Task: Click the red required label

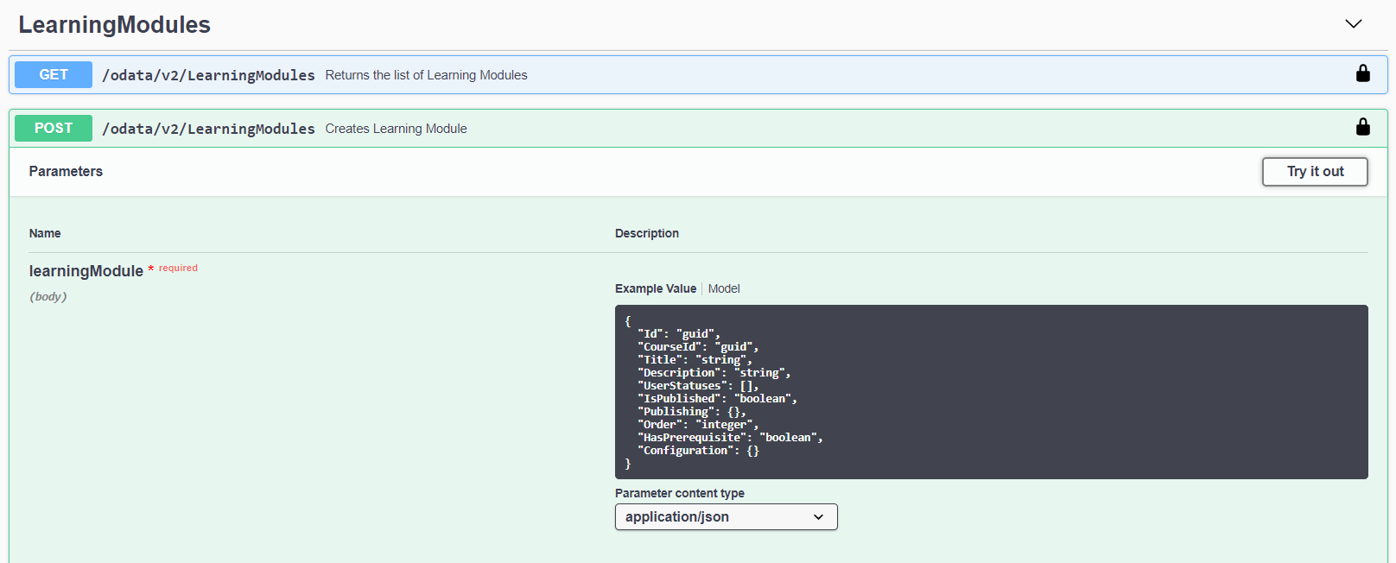Action: (x=178, y=269)
